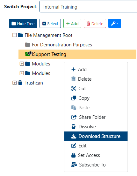The height and width of the screenshot is (176, 137).
Task: Click the Copy duplicate-squares icon
Action: (x=74, y=98)
